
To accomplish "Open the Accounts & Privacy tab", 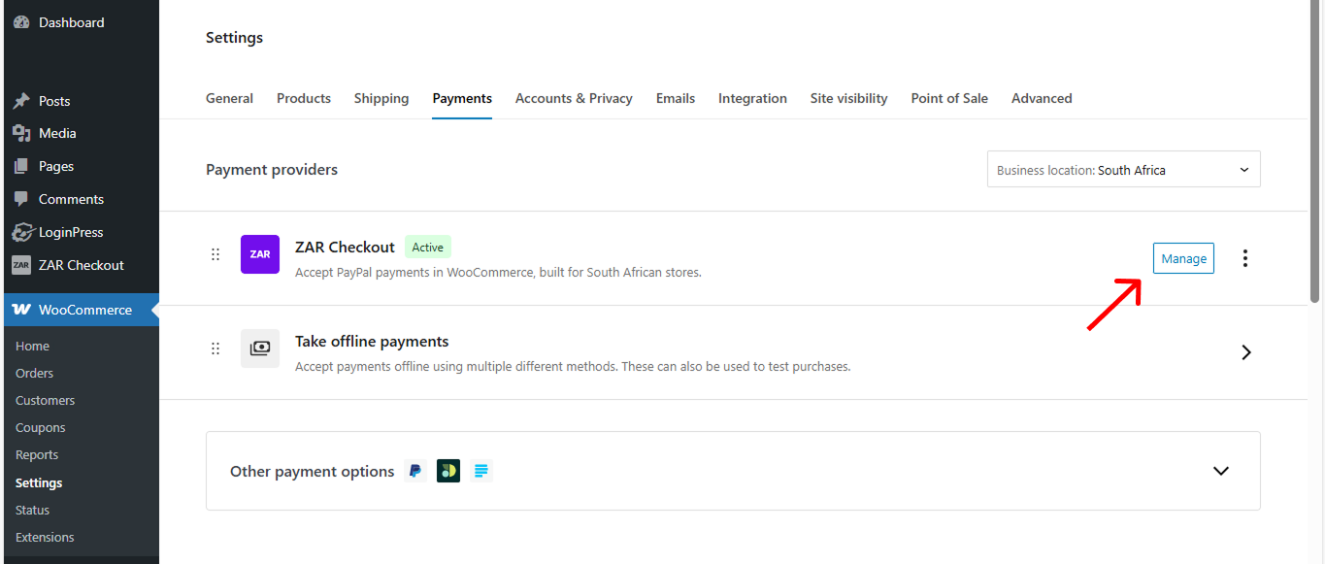I will (574, 98).
